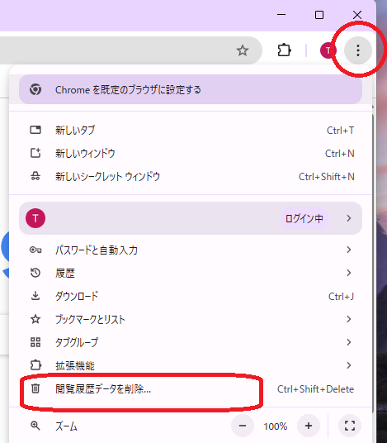
Task: Set Chrome as default browser banner
Action: (191, 89)
